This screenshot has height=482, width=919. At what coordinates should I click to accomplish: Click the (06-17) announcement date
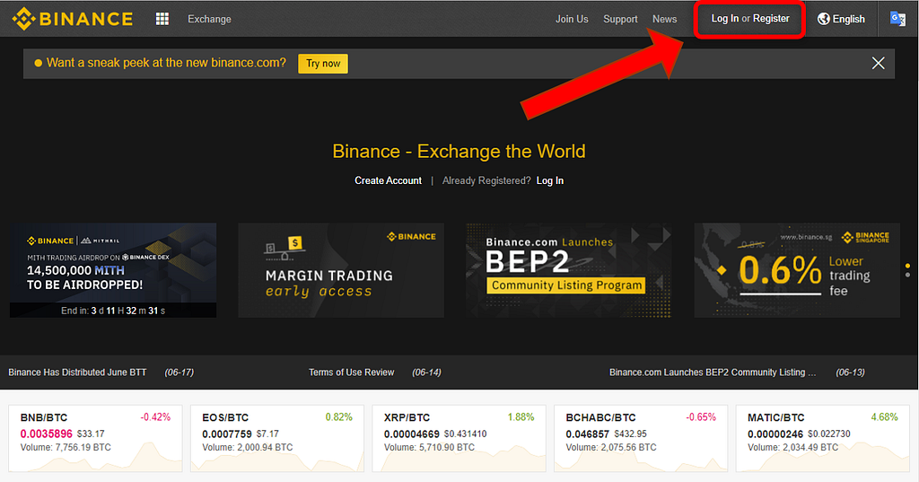179,372
